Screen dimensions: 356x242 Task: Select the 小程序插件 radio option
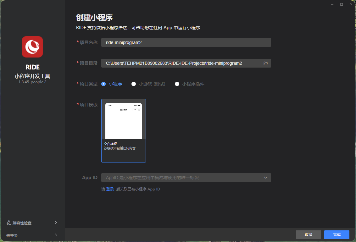[x=177, y=84]
